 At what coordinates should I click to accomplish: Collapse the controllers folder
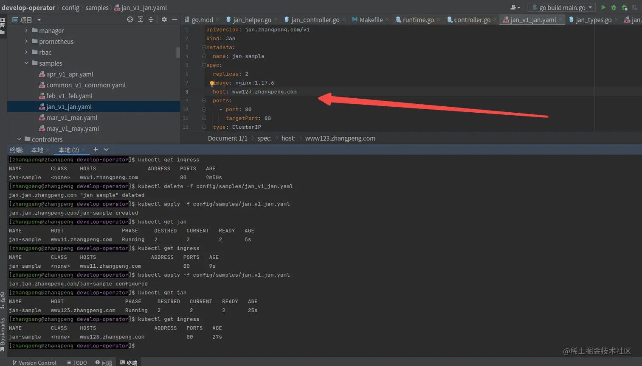pos(19,139)
